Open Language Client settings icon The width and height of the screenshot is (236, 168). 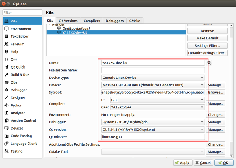[x=6, y=144]
